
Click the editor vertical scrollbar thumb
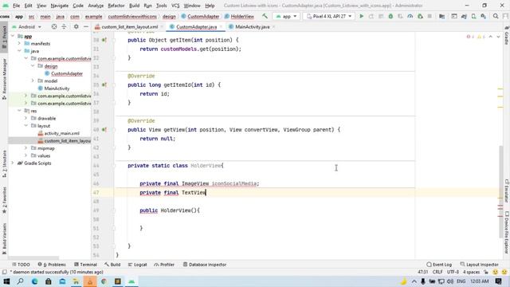point(500,191)
